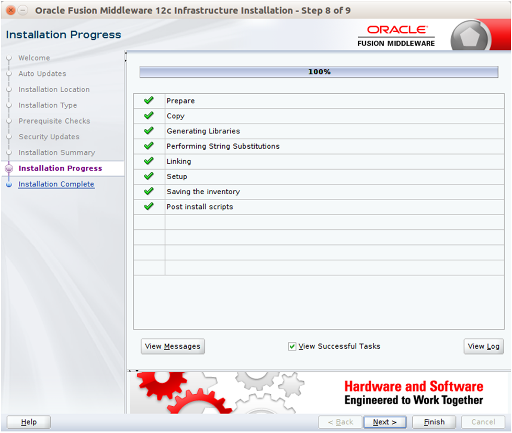
Task: Close the installer window with the red button
Action: pos(11,10)
